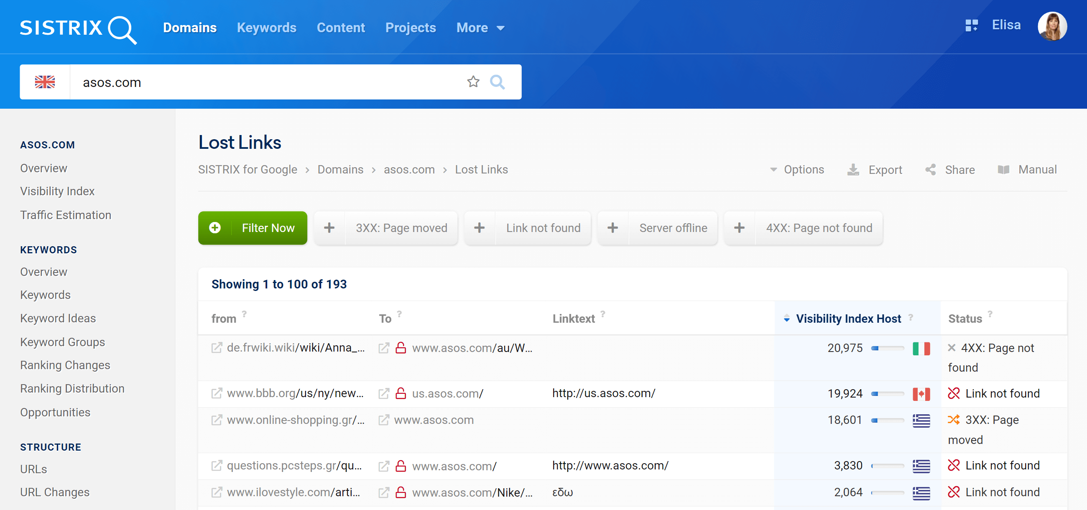Image resolution: width=1087 pixels, height=510 pixels.
Task: Open Ranking Distribution in sidebar
Action: point(73,388)
